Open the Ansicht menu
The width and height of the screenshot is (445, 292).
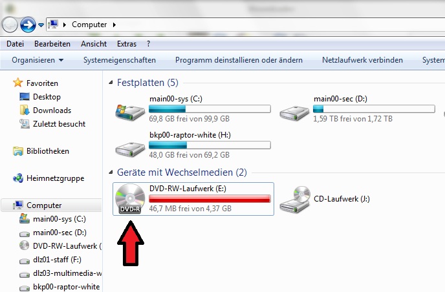tap(94, 44)
